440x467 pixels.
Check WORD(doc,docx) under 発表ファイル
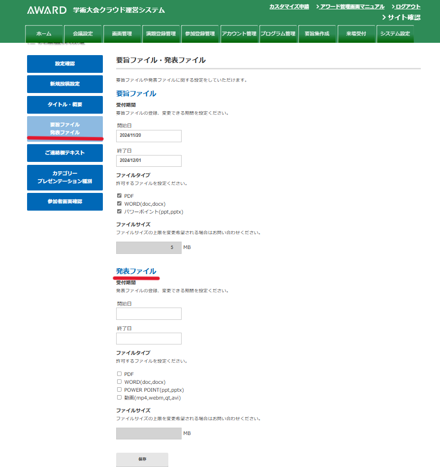[x=119, y=381]
